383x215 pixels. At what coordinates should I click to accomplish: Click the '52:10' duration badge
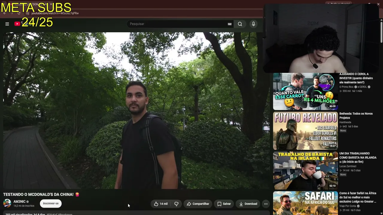click(332, 186)
